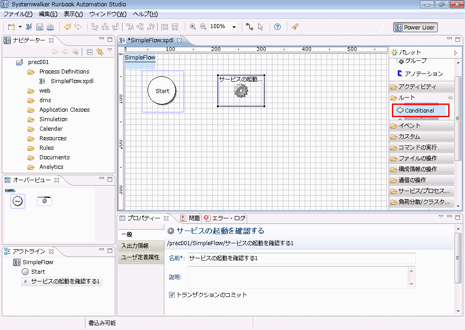Toggle link with editor in navigator

point(100,52)
